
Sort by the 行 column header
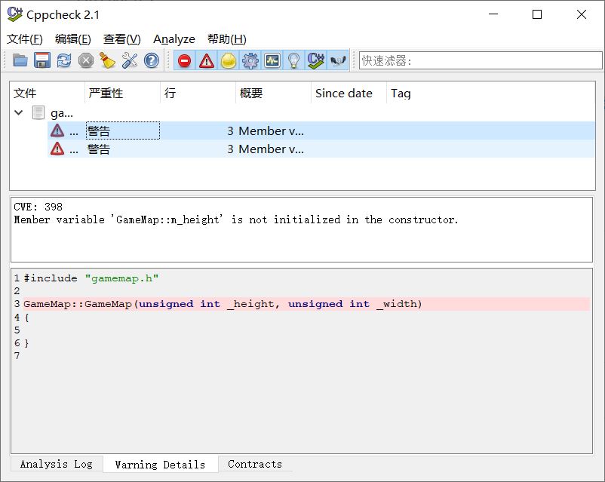coord(198,93)
